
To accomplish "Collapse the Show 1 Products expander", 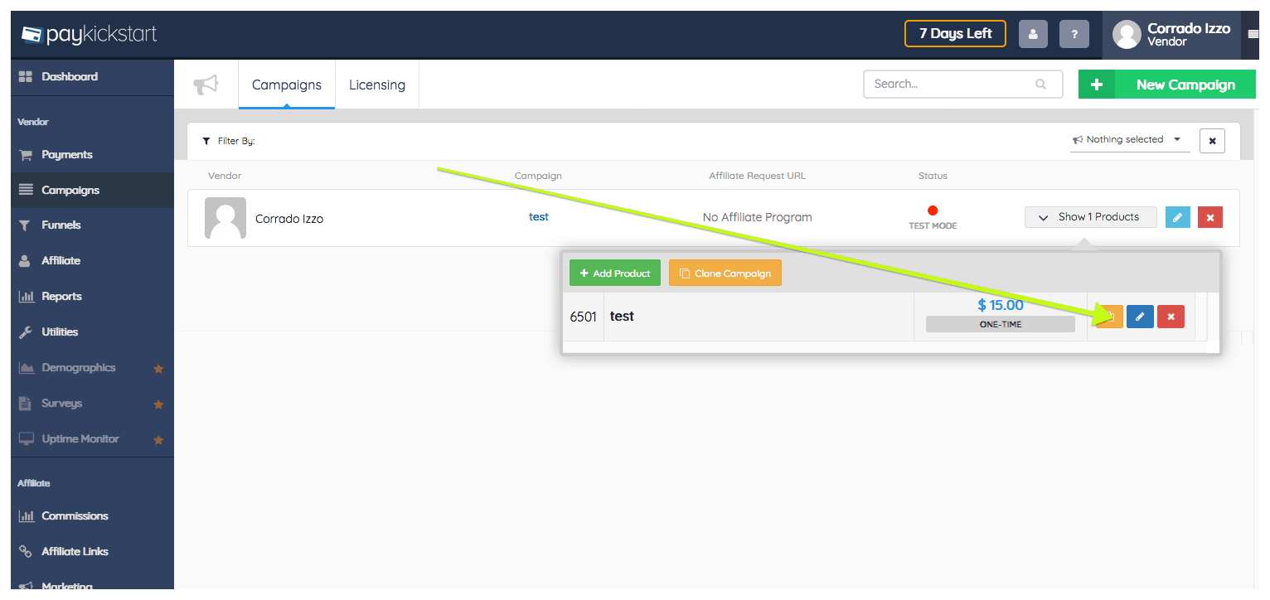I will click(x=1091, y=217).
